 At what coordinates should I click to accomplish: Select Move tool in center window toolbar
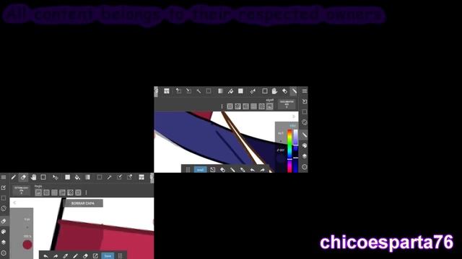[253, 91]
